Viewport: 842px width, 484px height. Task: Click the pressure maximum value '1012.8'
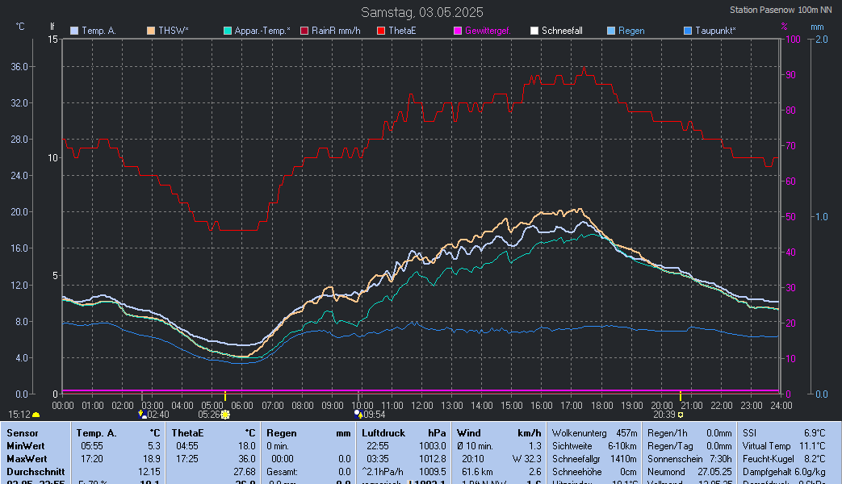433,459
